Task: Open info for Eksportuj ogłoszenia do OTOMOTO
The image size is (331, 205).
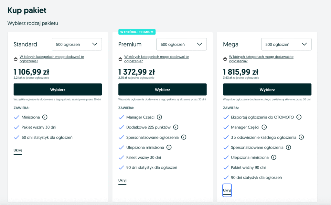Action: (299, 117)
